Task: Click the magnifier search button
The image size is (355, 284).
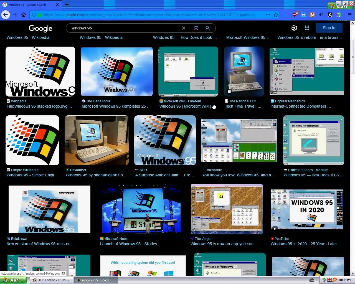Action: coord(207,28)
